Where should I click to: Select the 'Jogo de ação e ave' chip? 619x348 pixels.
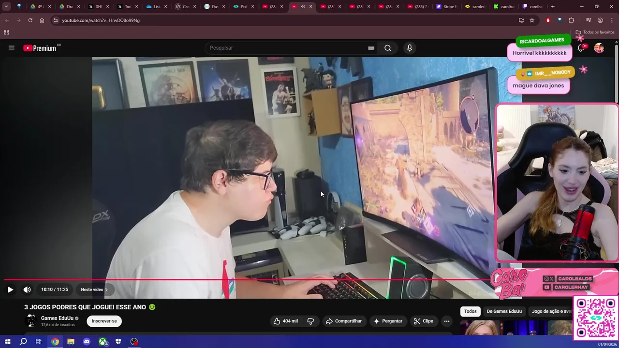coord(552,311)
